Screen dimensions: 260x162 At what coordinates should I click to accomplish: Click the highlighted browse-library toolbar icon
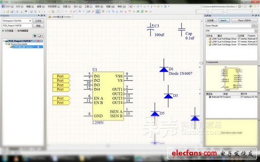98,12
